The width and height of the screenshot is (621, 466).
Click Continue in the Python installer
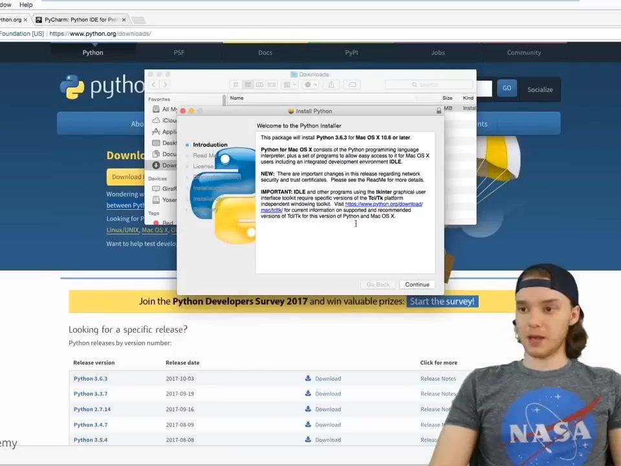(417, 285)
